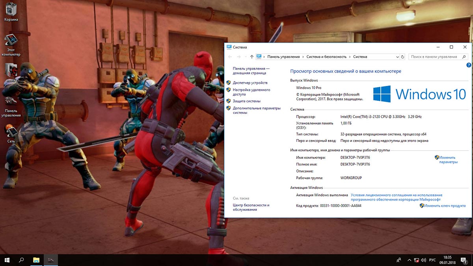Expand chevron after Система и безопасность
The width and height of the screenshot is (473, 266).
coord(350,57)
